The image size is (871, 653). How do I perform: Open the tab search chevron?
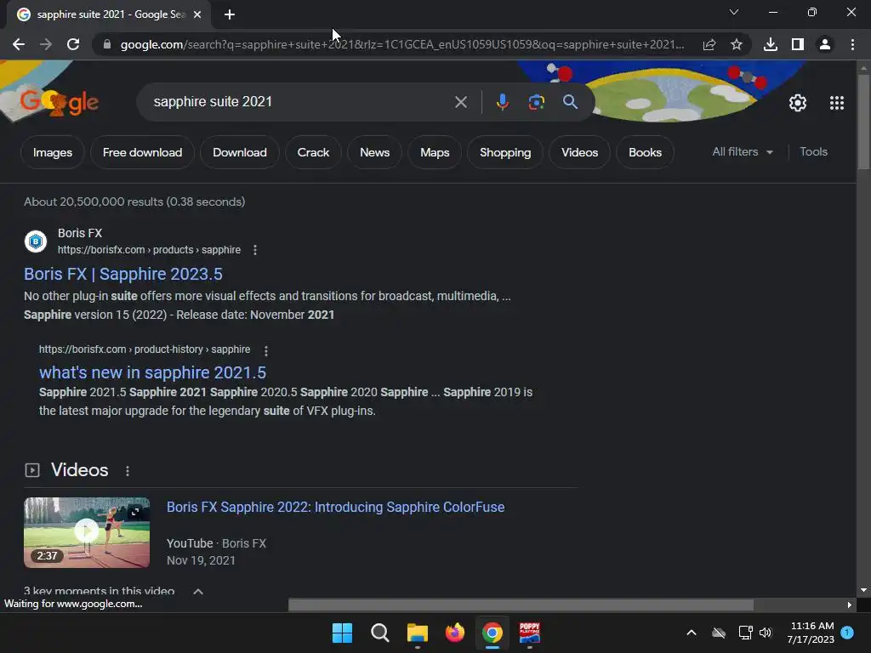[x=734, y=12]
